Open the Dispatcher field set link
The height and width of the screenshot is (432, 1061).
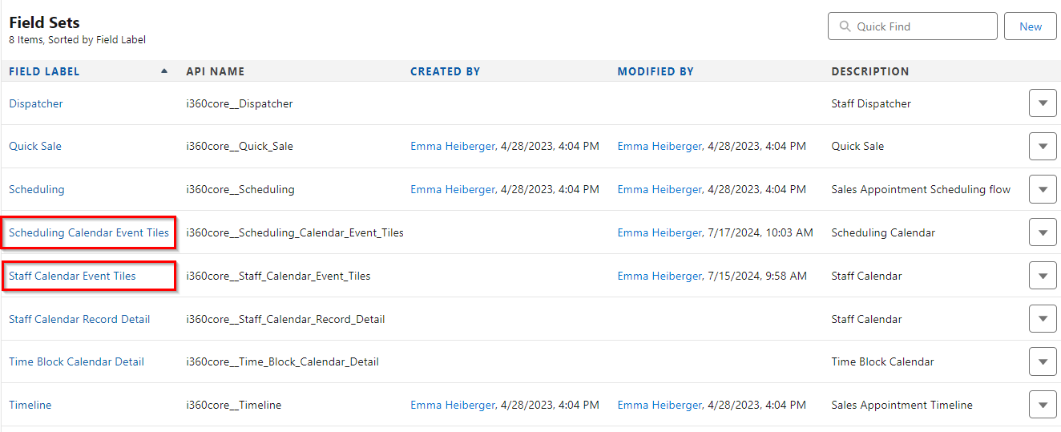tap(36, 103)
